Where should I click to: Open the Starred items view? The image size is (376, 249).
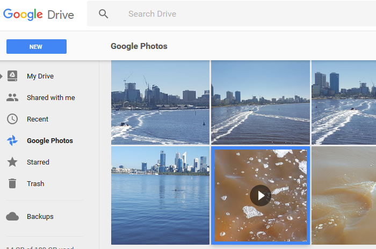38,162
